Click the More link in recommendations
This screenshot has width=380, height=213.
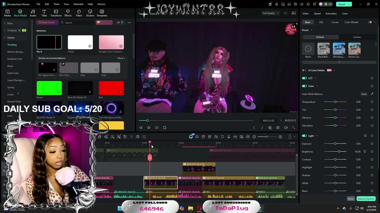(x=121, y=58)
